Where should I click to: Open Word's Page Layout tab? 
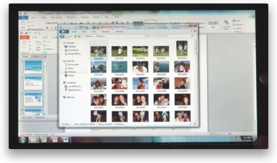(x=56, y=17)
